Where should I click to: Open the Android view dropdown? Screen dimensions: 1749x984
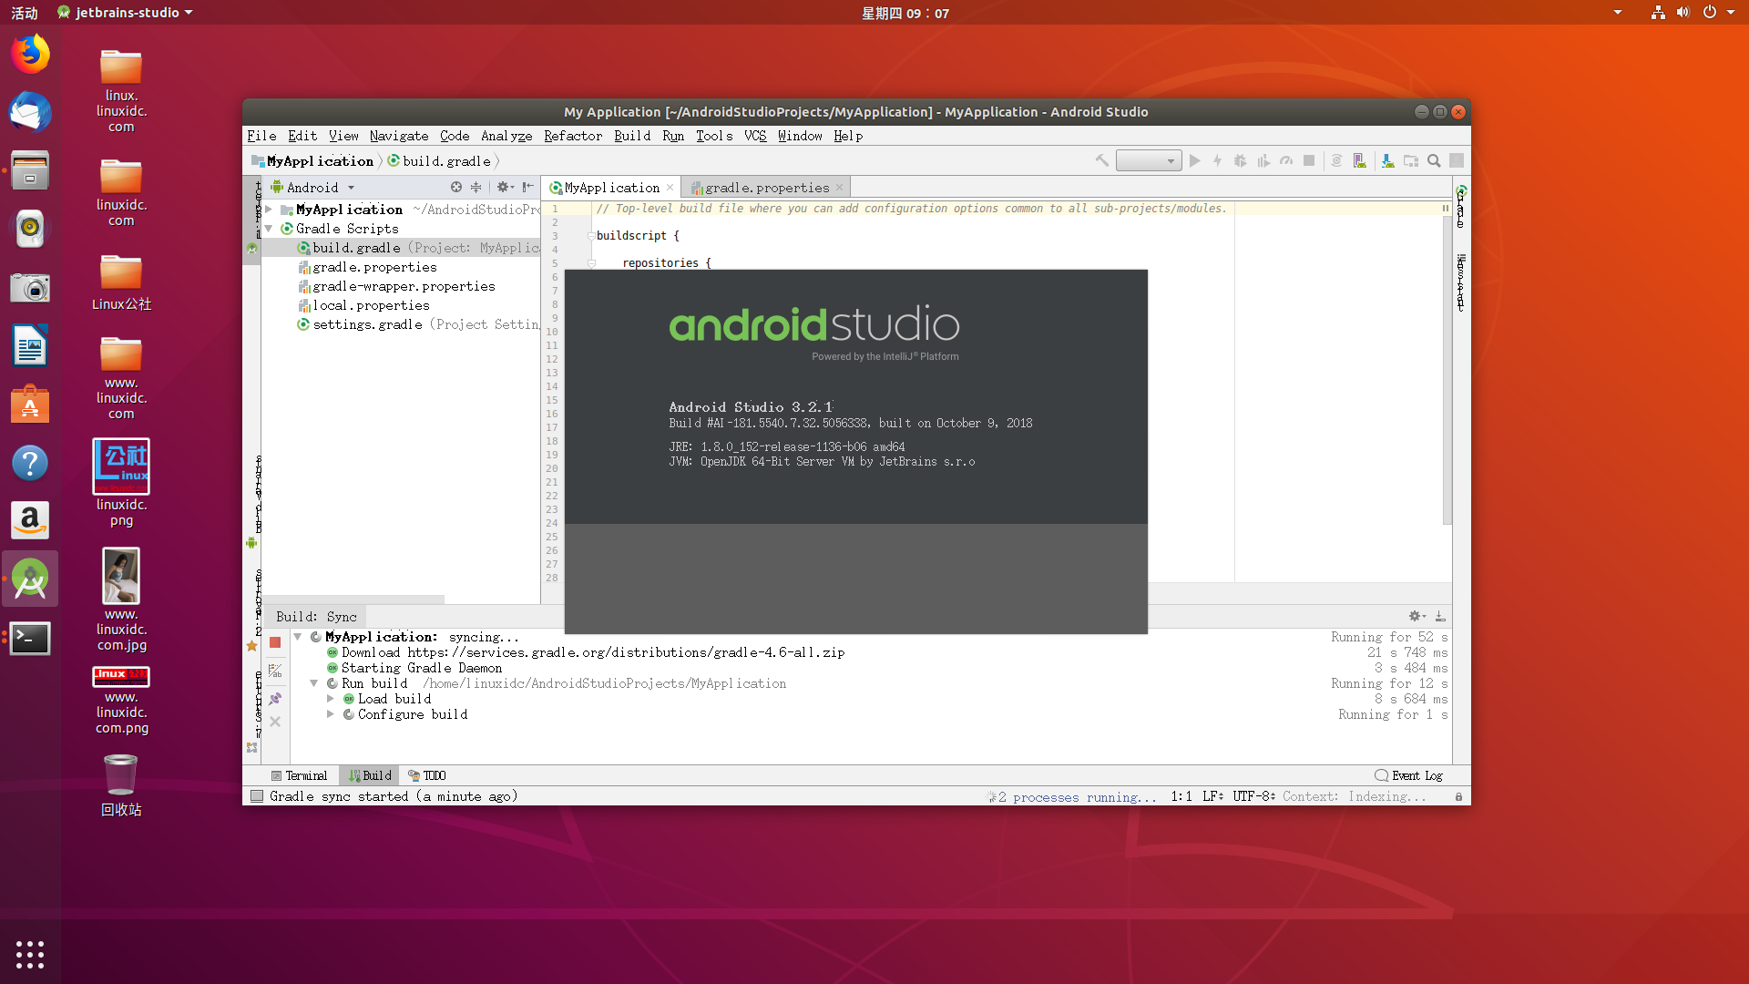point(312,188)
